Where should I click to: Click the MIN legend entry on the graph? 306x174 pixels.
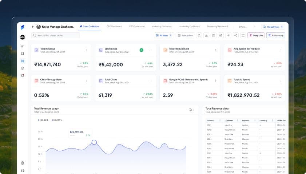[57, 120]
